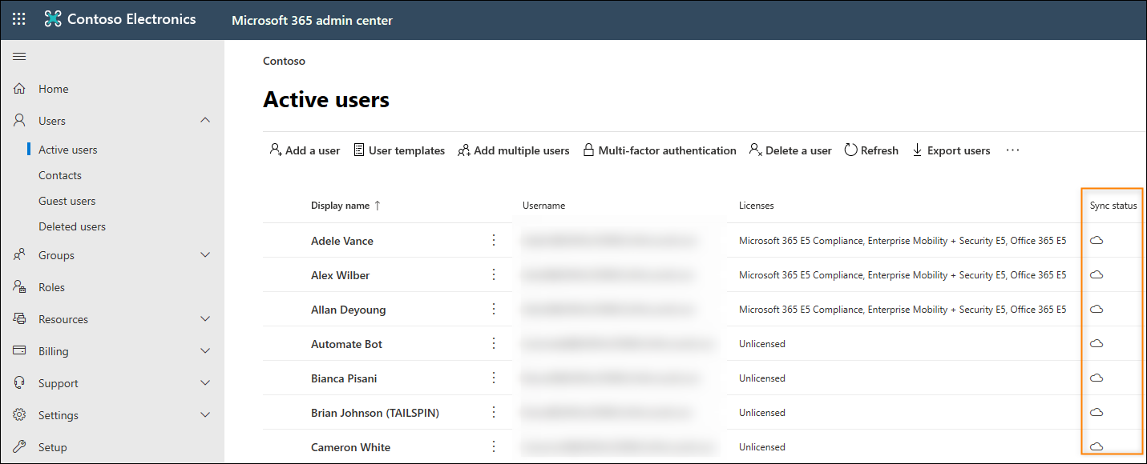Click Add multiple users button
1147x464 pixels.
pos(513,150)
